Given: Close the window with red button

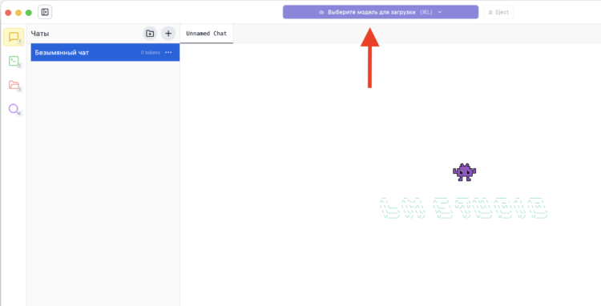Looking at the screenshot, I should 8,13.
